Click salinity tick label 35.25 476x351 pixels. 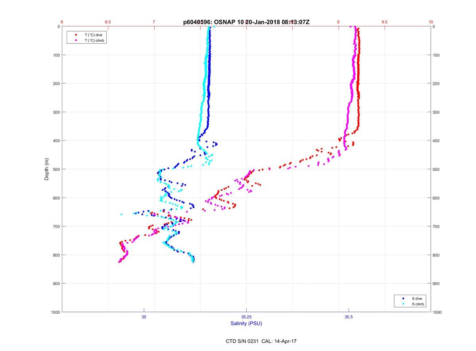[x=246, y=317]
